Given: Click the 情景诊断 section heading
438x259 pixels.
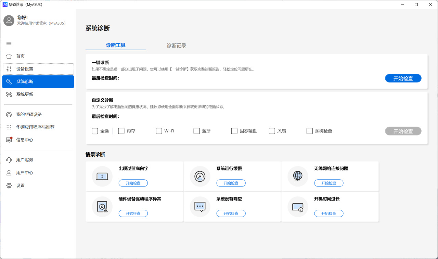Looking at the screenshot, I should pos(95,155).
